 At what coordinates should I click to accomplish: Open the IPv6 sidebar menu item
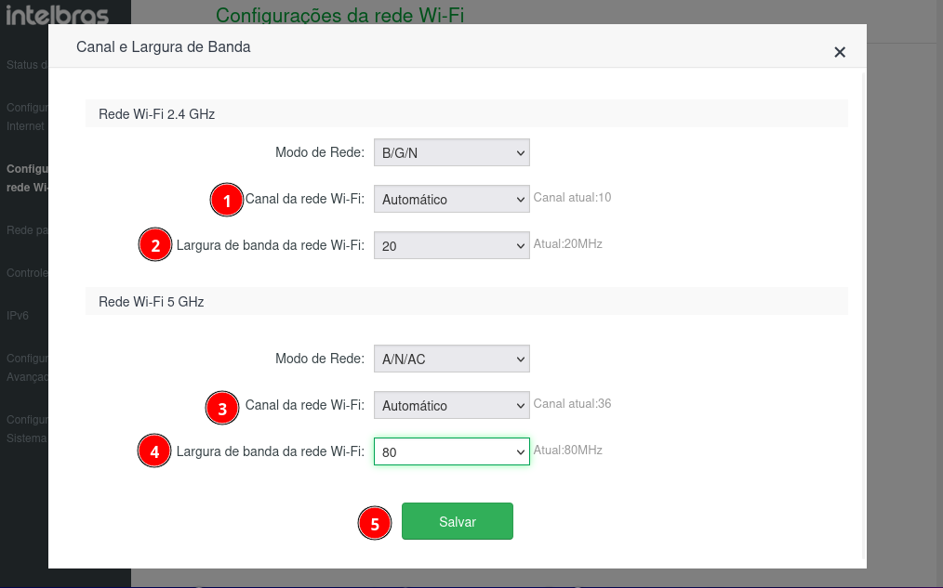[18, 315]
